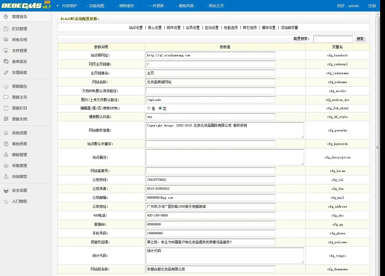Switch to the 站点设置 tab
The image size is (385, 276).
(x=136, y=28)
